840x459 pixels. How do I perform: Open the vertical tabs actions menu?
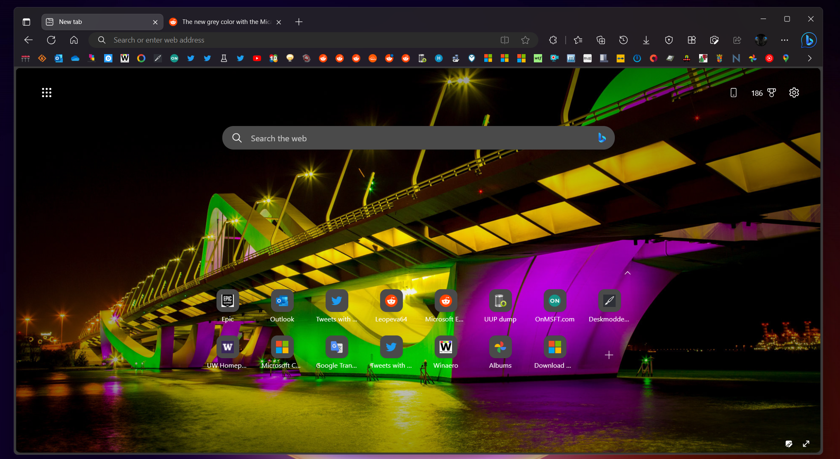(x=26, y=22)
